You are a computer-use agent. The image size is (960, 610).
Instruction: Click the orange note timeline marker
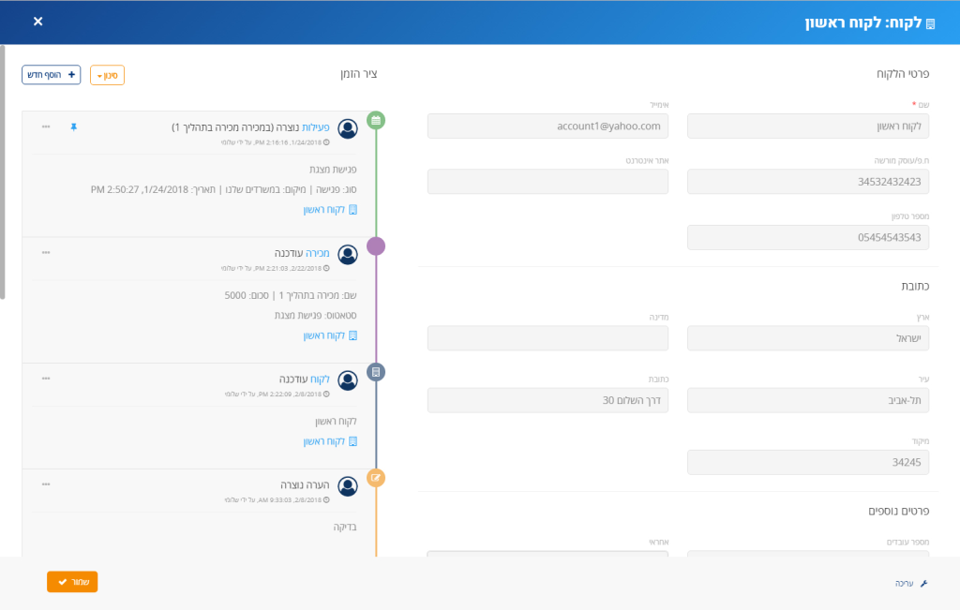(x=376, y=478)
